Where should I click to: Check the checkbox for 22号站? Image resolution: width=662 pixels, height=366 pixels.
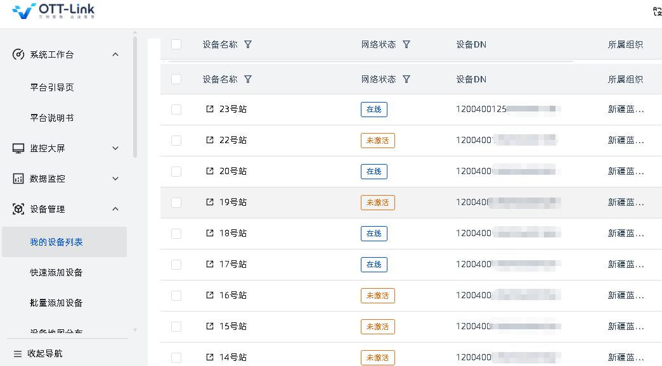pos(176,141)
